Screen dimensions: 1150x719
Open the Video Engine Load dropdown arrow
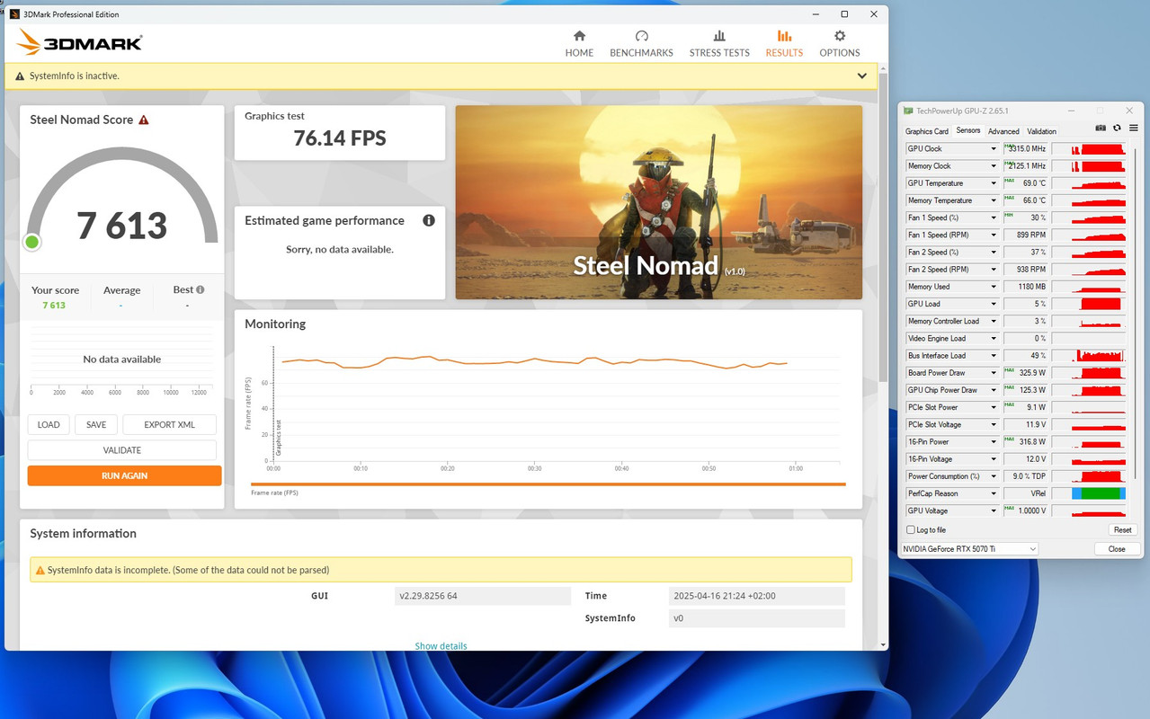point(994,339)
